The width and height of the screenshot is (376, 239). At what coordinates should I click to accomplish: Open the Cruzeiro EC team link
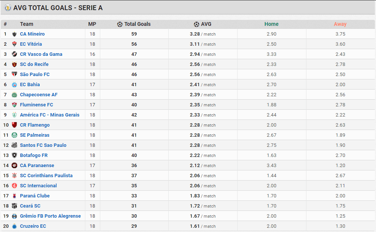[x=33, y=226]
